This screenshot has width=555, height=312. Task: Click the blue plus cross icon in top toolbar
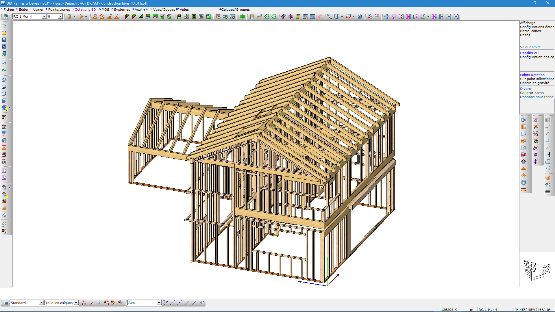386,17
